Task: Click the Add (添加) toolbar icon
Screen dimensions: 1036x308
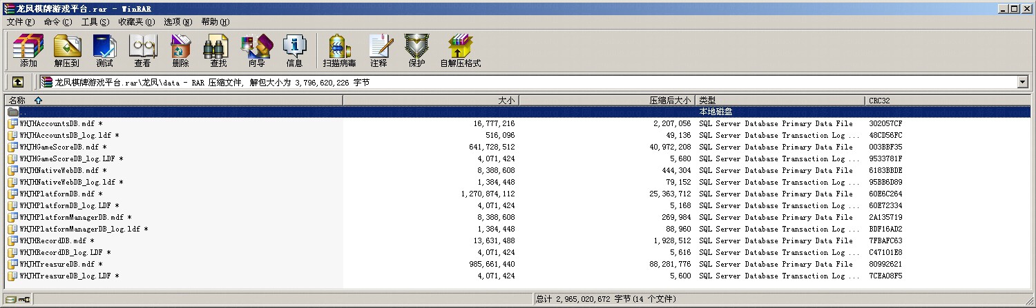Action: pos(28,50)
